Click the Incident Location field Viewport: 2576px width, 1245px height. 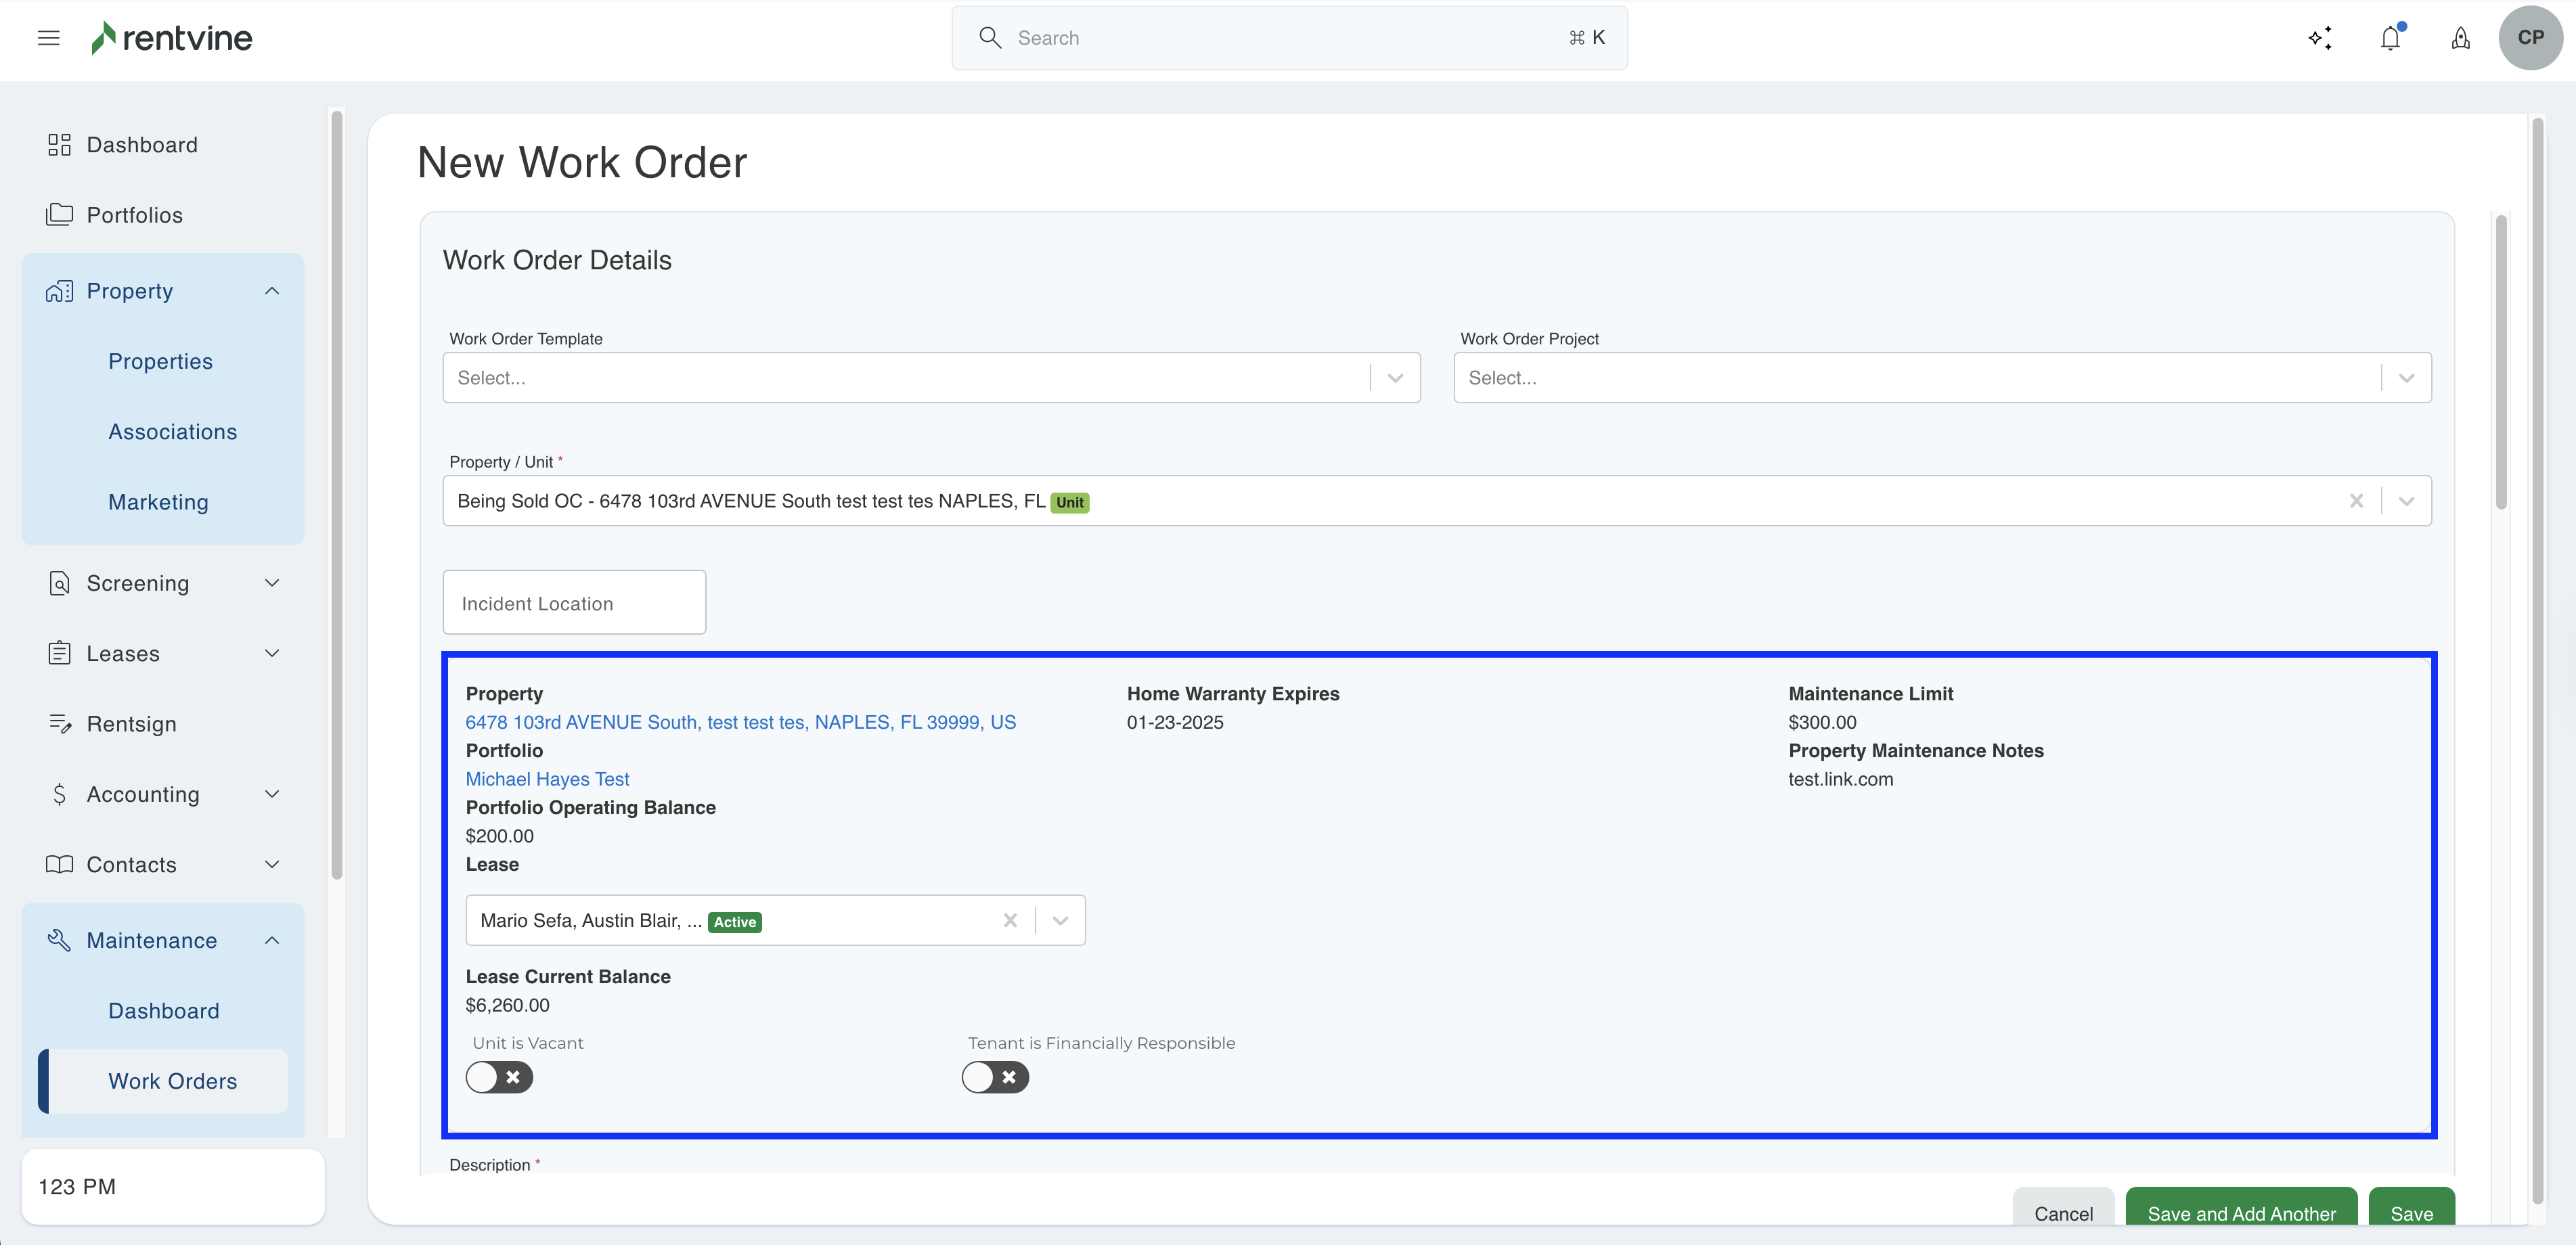click(x=574, y=603)
